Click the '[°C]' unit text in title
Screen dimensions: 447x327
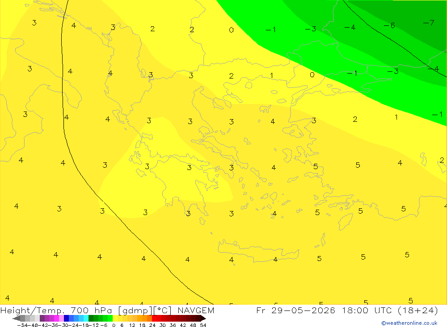coord(163,310)
